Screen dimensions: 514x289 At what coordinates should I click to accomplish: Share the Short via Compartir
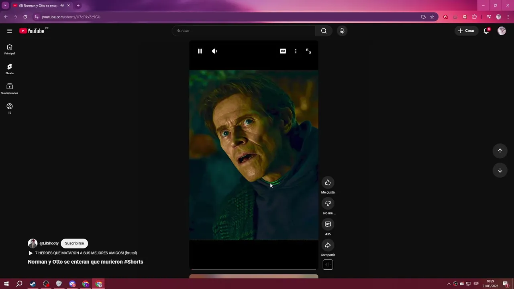(328, 245)
